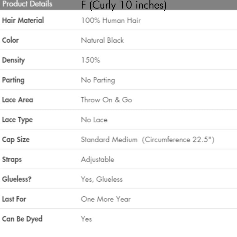Click the "No Parting" value
Screen dimensions: 237x237
[98, 80]
